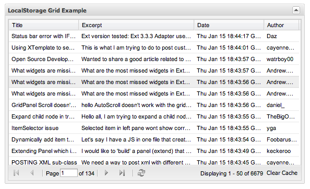Click excerpt 'Let's say I have a JS...'
Screen dimensions: 310x189
(136, 139)
